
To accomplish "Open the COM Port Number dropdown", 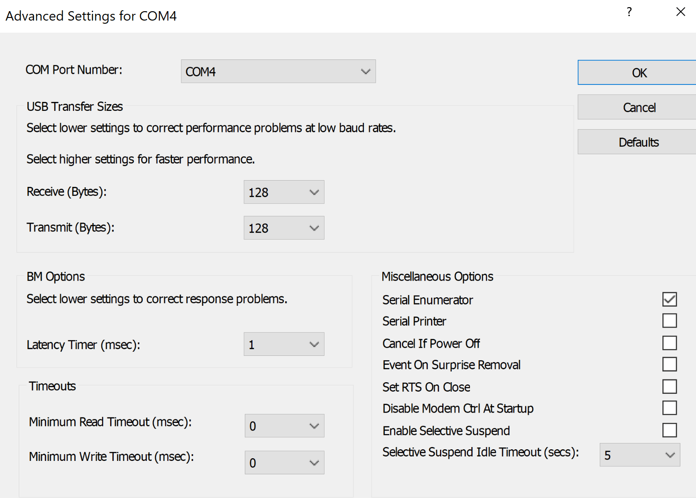I will [x=278, y=72].
